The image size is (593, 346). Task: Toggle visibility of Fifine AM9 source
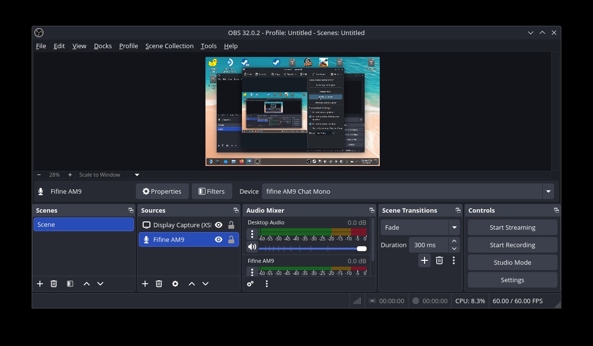tap(219, 239)
